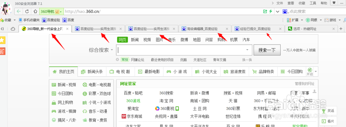
Task: Click the 搜索一下 button
Action: (x=267, y=50)
